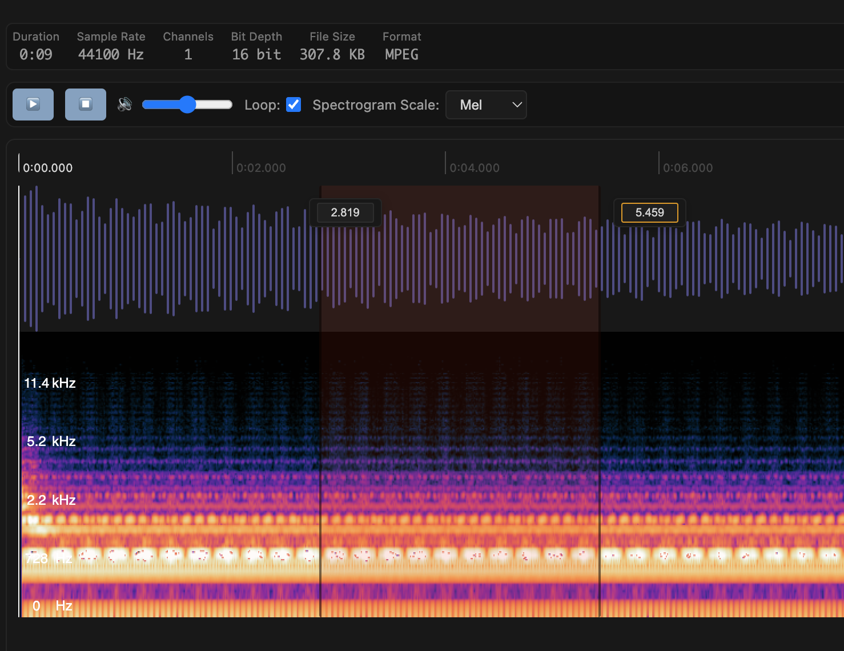Click the Format value MPEG
Screen dimensions: 844x651
(x=401, y=55)
